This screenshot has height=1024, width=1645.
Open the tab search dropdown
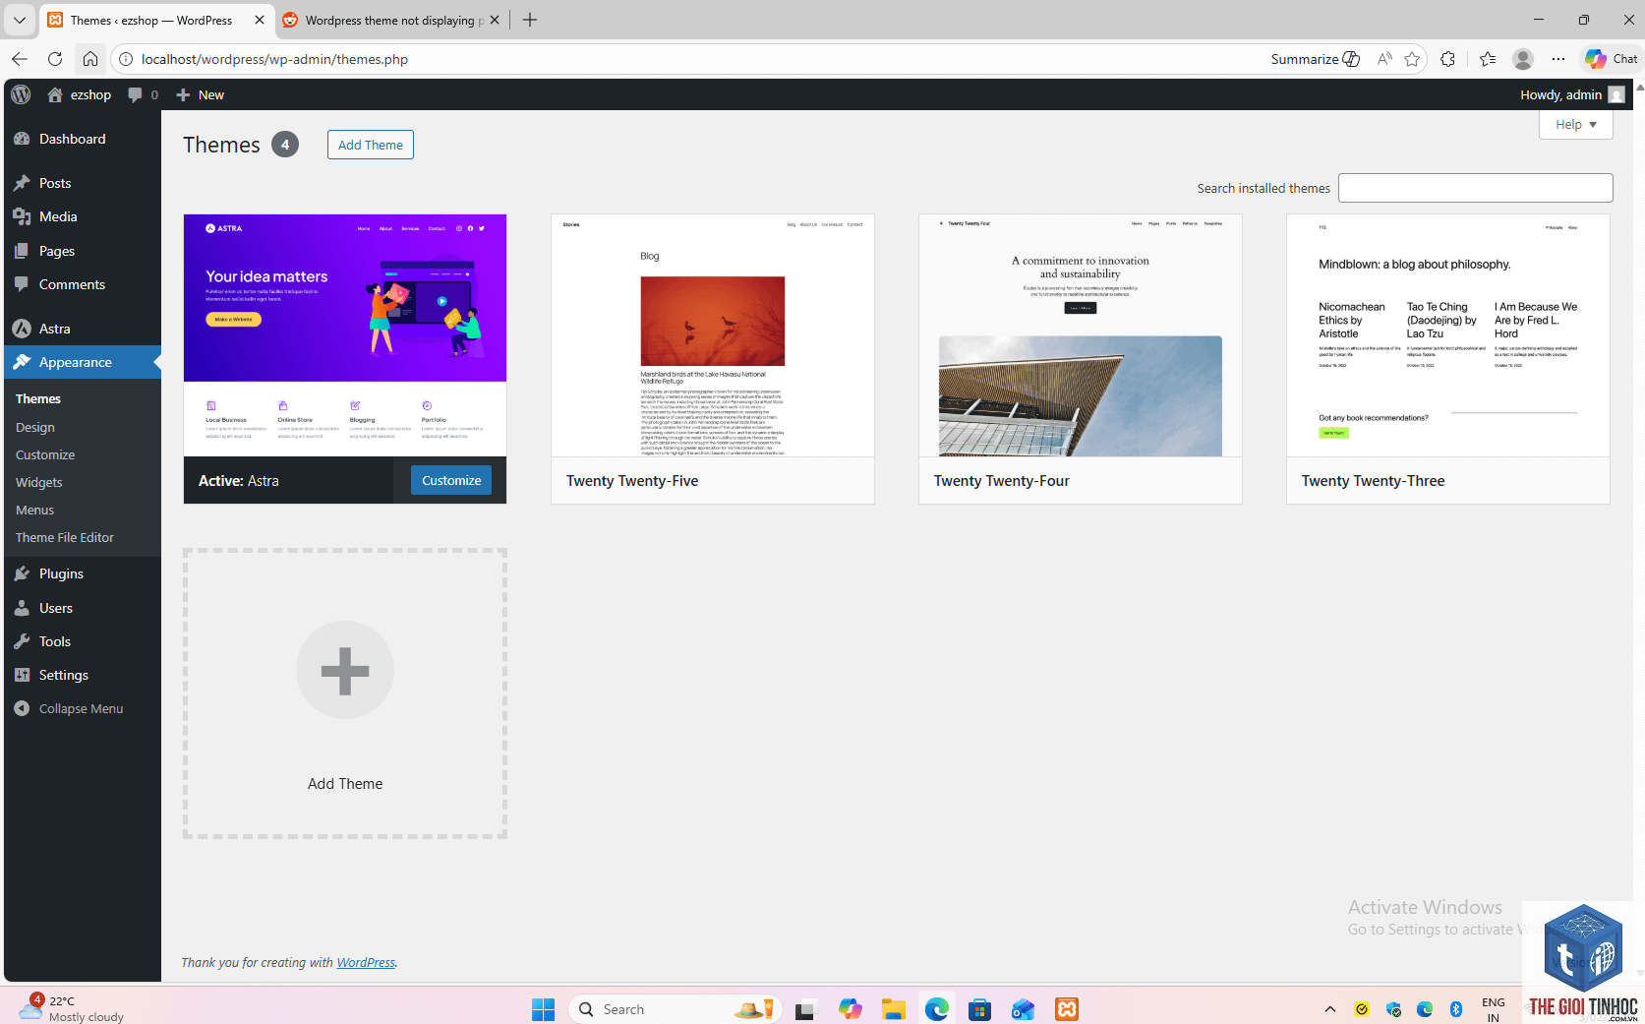coord(19,20)
